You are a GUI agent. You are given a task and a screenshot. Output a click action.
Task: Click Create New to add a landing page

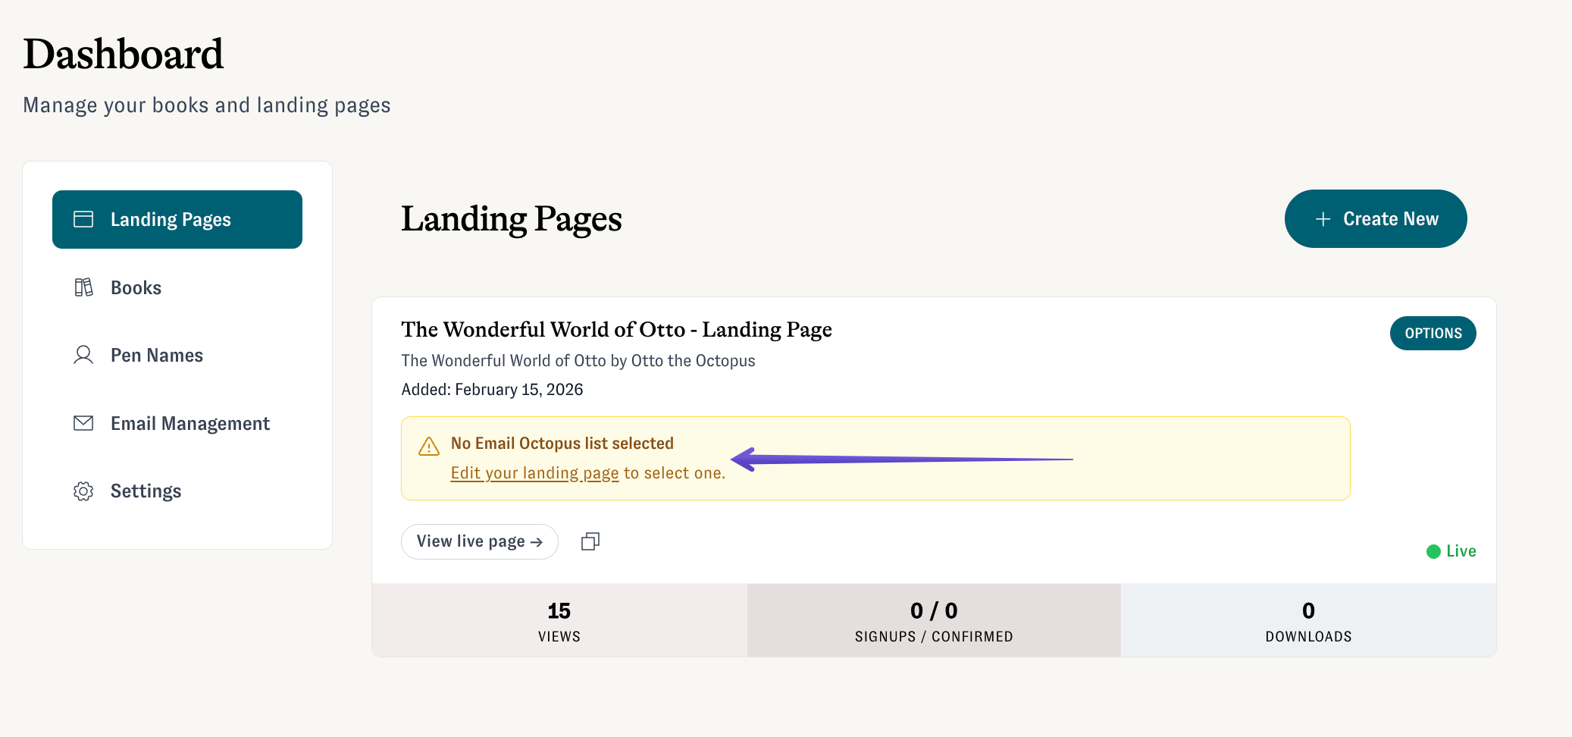point(1375,218)
